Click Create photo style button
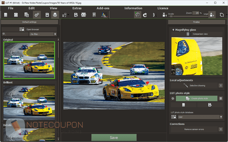228x142 pixels. (197, 98)
